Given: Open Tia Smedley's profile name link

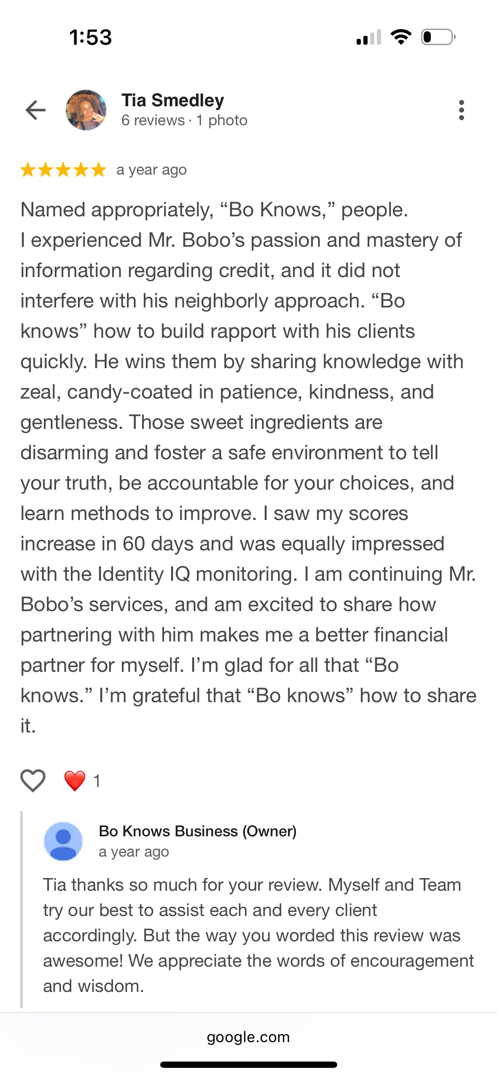Looking at the screenshot, I should coord(172,100).
